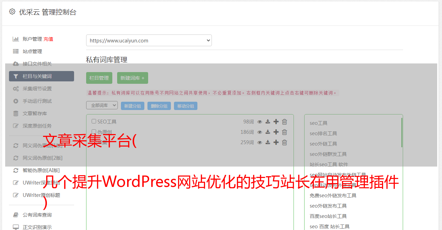442x230 pixels.
Task: Click the 私有词库管理 heading
Action: pos(107,60)
